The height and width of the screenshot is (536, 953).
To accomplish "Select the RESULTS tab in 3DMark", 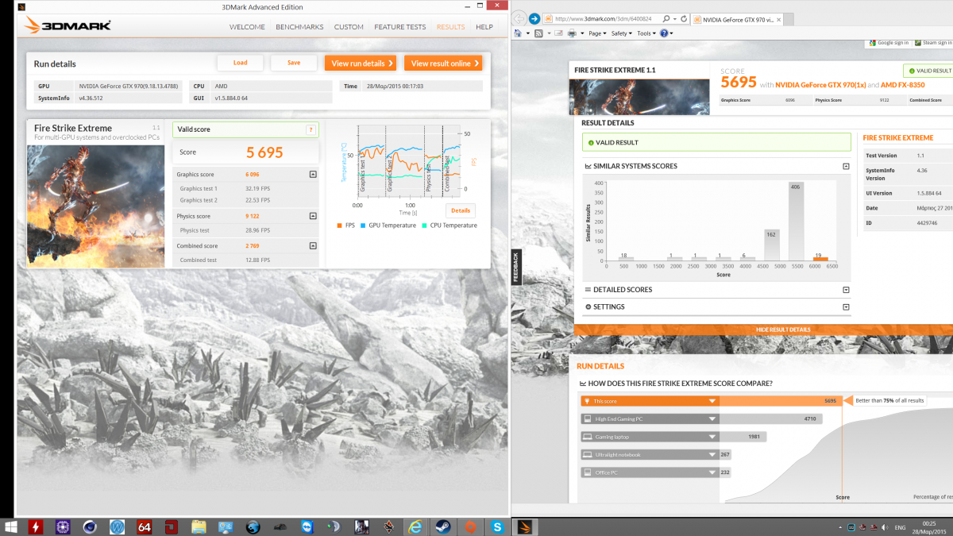I will pyautogui.click(x=450, y=27).
